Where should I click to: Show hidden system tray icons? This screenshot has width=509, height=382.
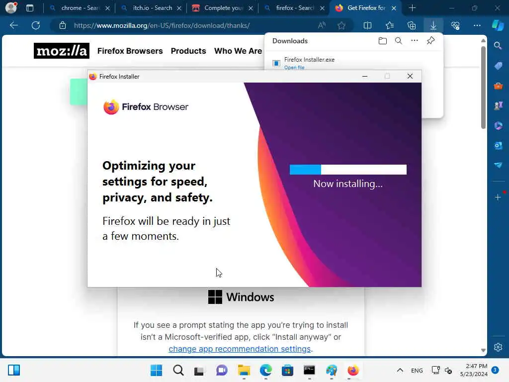click(400, 370)
